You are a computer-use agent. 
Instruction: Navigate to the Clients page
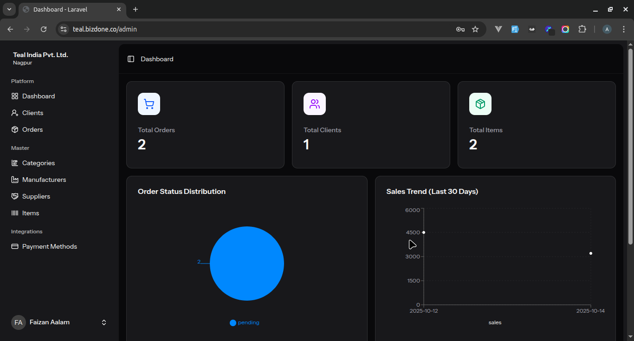click(32, 113)
